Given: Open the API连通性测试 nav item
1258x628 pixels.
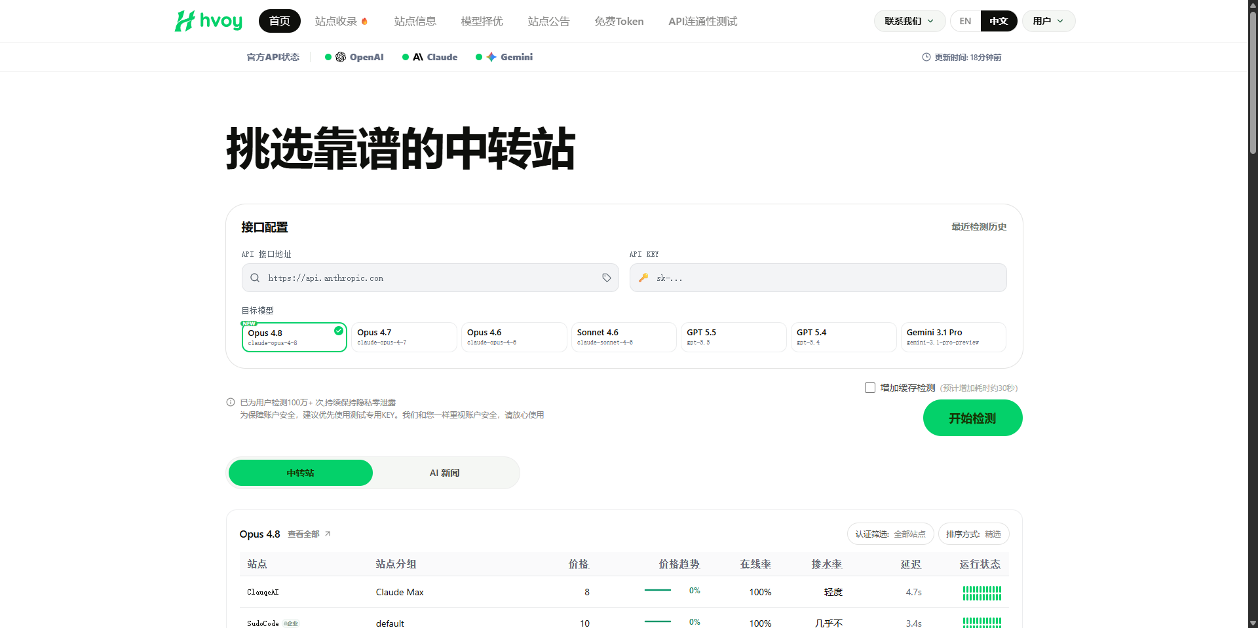Looking at the screenshot, I should [x=703, y=21].
